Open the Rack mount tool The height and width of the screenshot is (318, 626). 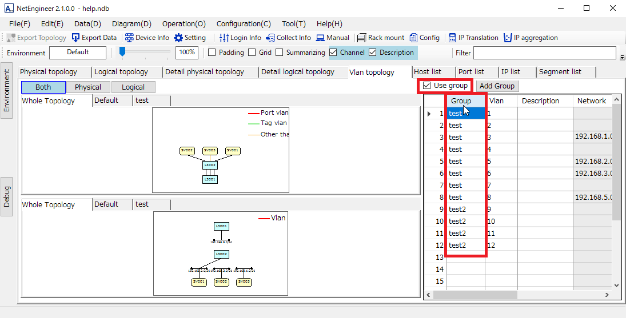click(x=361, y=38)
